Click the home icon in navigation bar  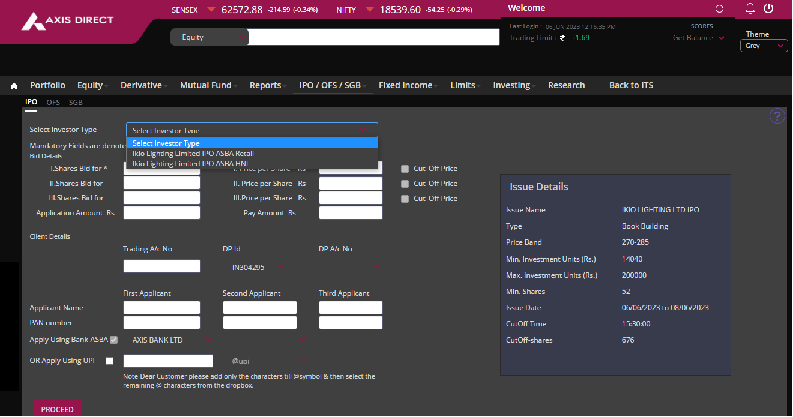coord(14,86)
